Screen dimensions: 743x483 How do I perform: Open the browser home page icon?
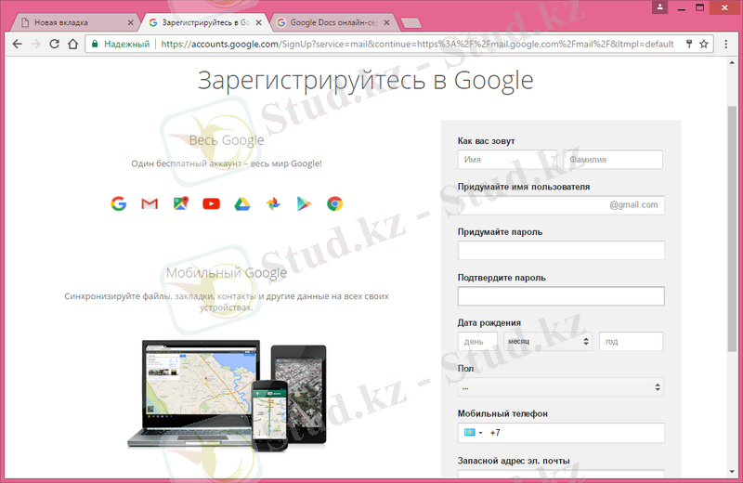click(x=73, y=44)
